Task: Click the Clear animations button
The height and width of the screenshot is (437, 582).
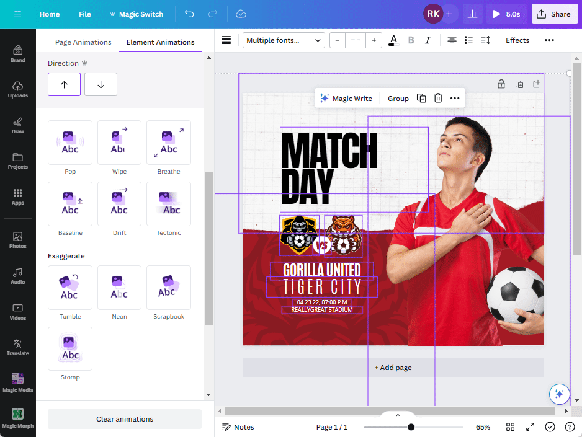Action: (x=125, y=419)
